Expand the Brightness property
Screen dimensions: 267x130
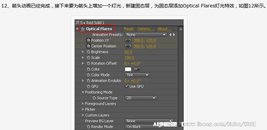83,52
